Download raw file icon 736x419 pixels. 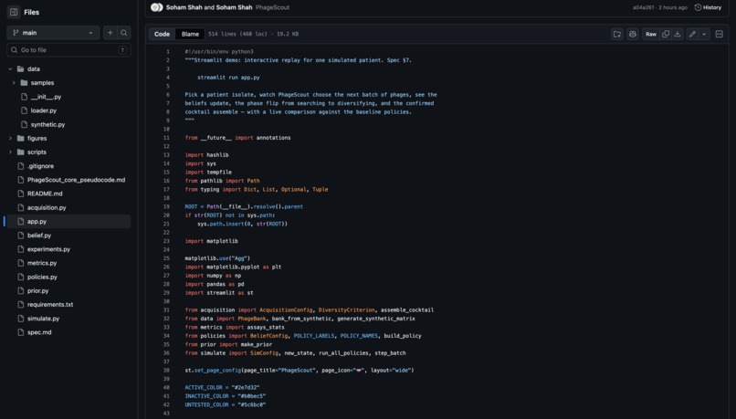tap(678, 34)
